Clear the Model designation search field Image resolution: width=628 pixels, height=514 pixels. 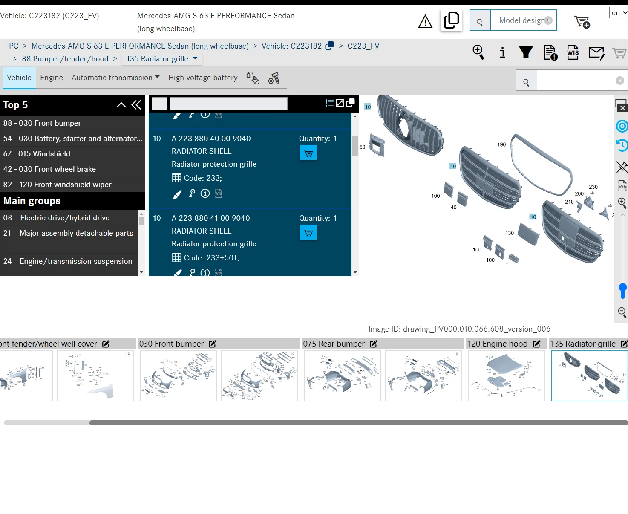point(549,20)
